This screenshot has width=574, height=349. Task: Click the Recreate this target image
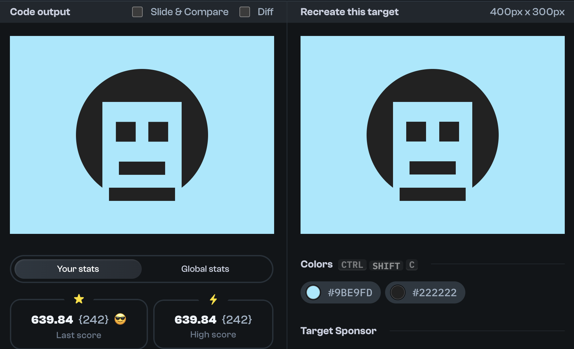coord(433,135)
